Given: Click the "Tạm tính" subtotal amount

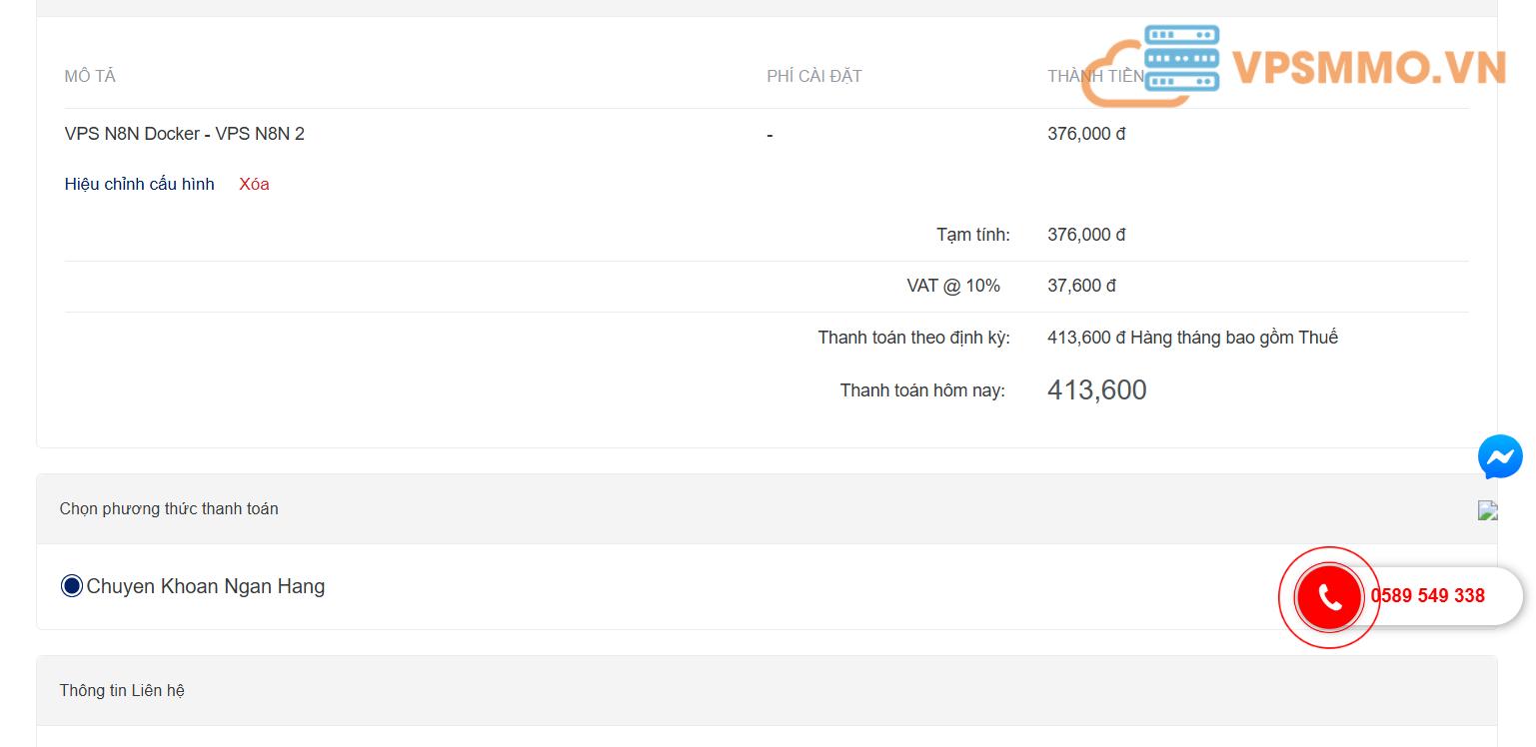Looking at the screenshot, I should point(1086,235).
